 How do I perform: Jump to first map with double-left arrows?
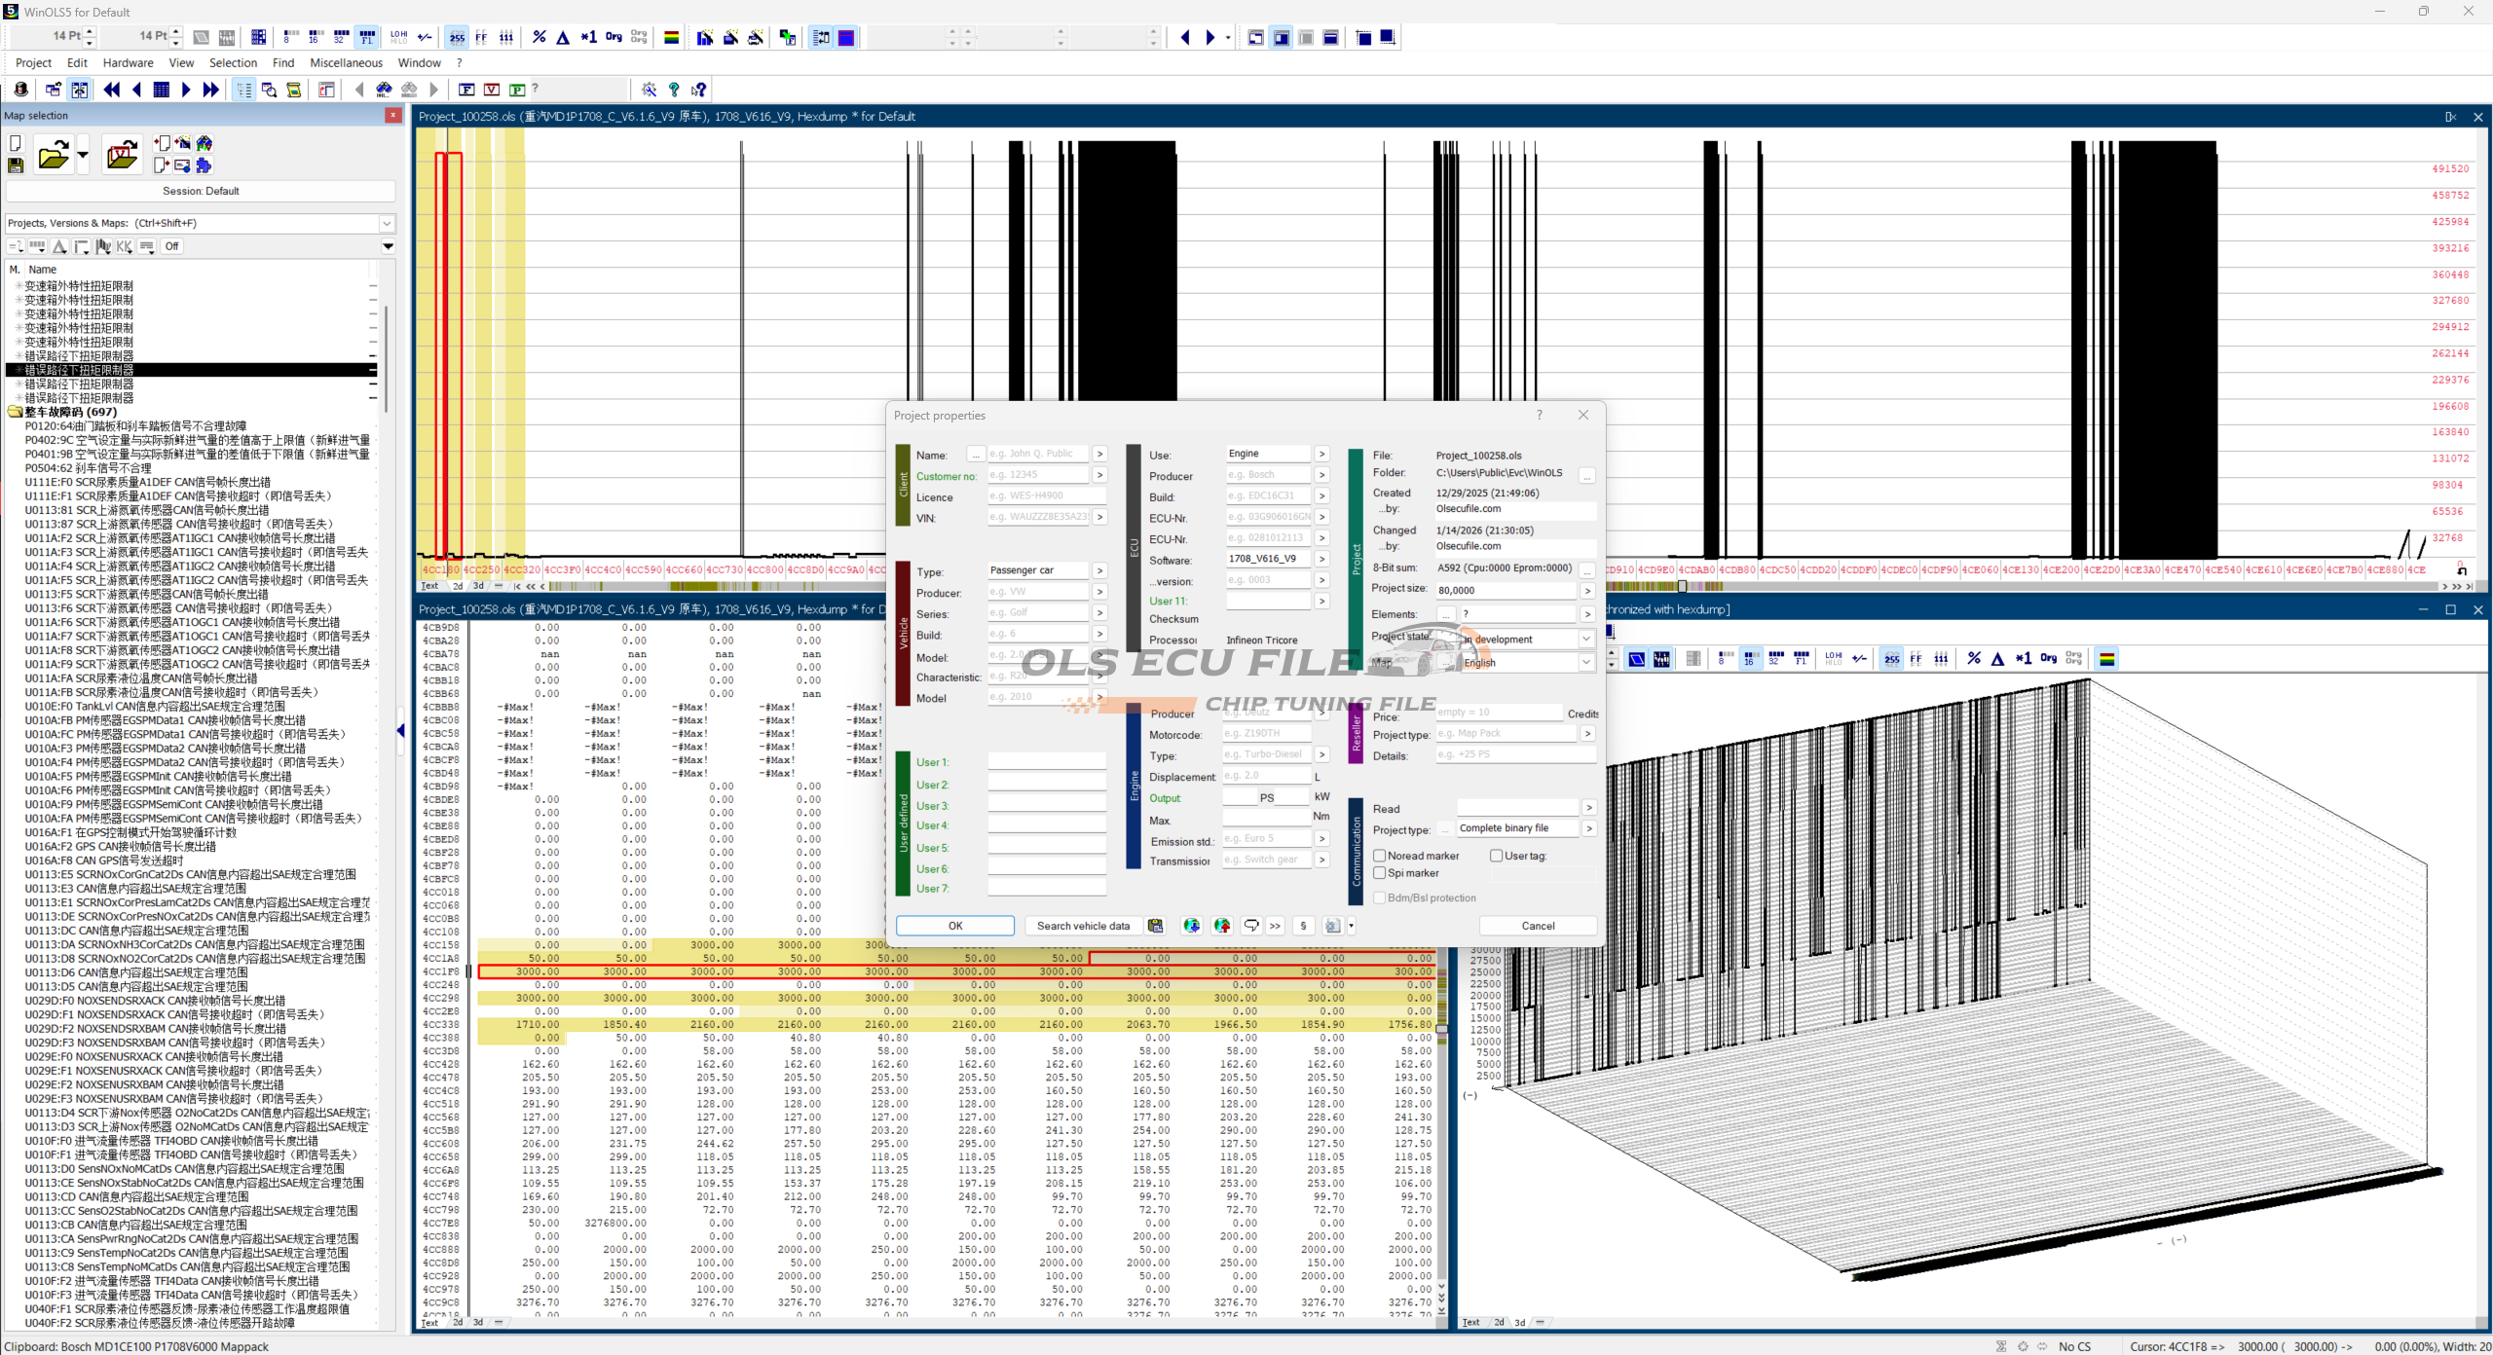pyautogui.click(x=112, y=90)
